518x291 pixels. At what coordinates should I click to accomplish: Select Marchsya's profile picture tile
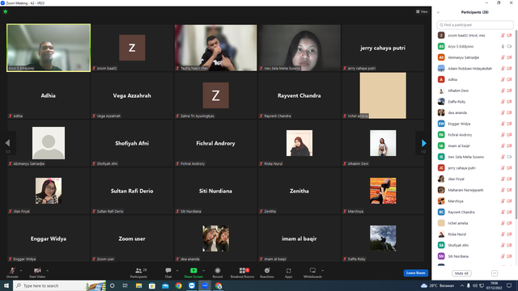[x=383, y=191]
